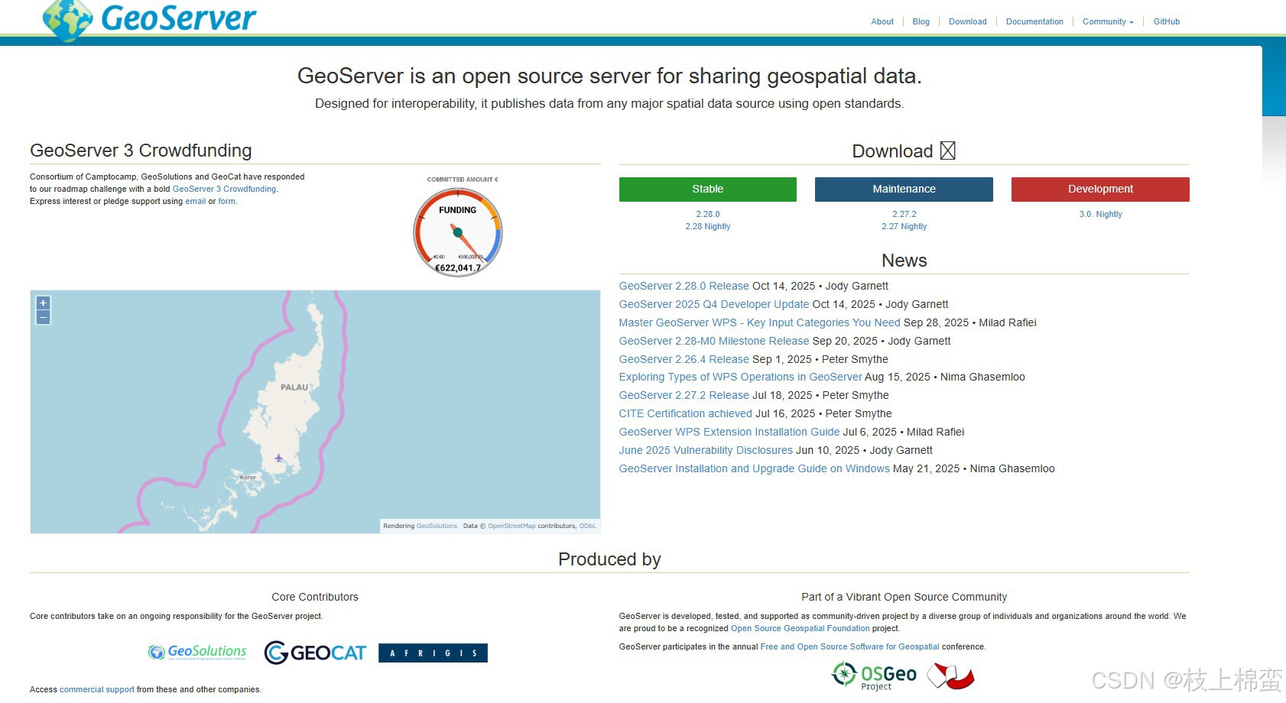Open Download in the top navigation
Viewport: 1286px width, 703px height.
(968, 21)
